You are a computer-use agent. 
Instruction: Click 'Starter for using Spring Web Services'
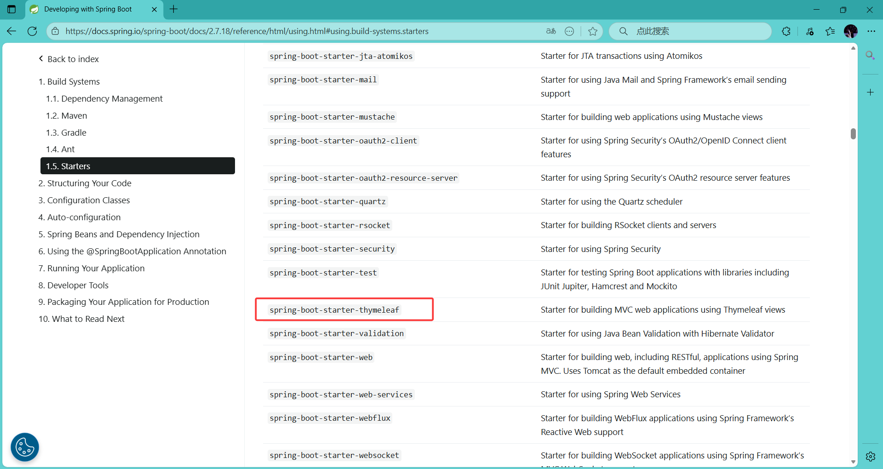[611, 394]
